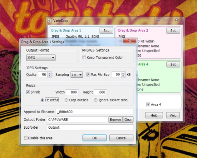This screenshot has height=158, width=197.
Task: Click the Append to filename field
Action: point(95,112)
